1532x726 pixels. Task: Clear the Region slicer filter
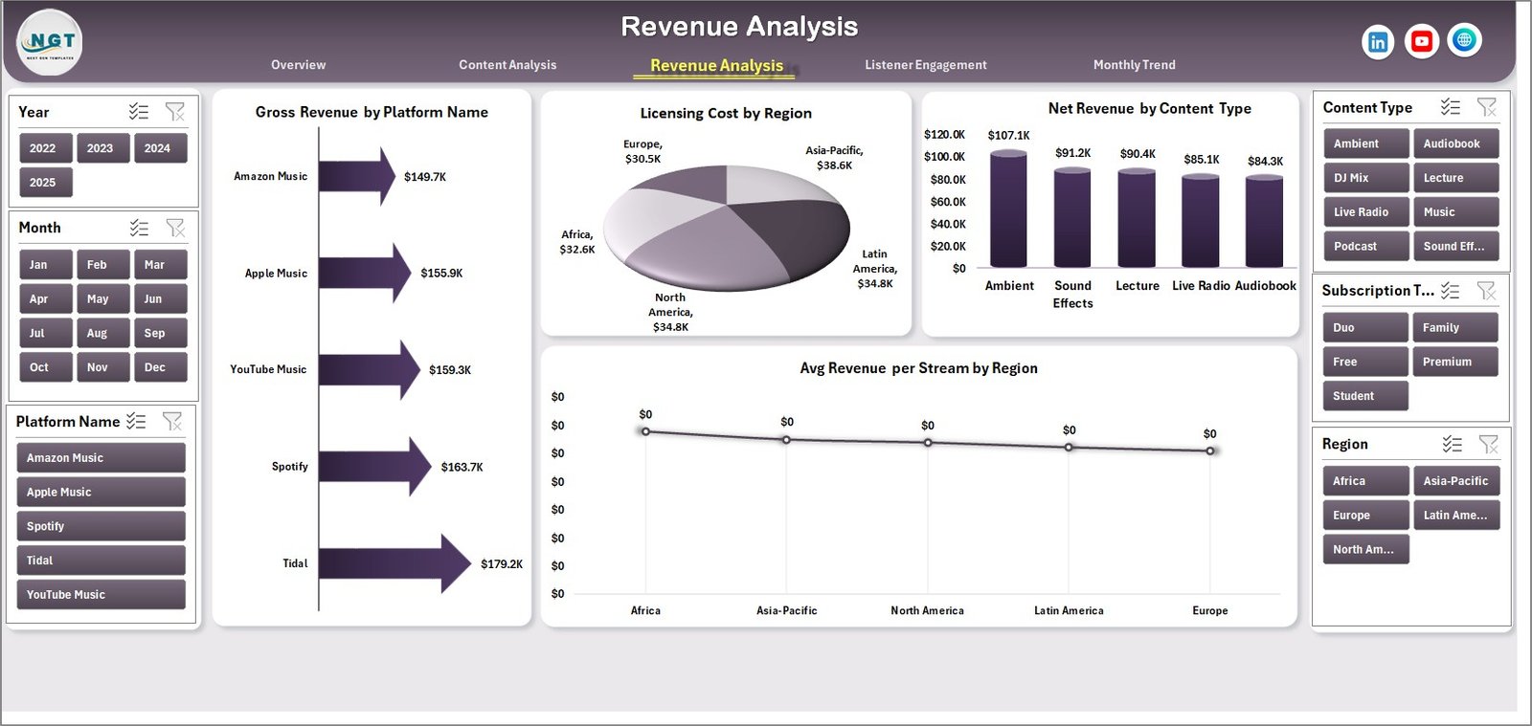click(1488, 444)
